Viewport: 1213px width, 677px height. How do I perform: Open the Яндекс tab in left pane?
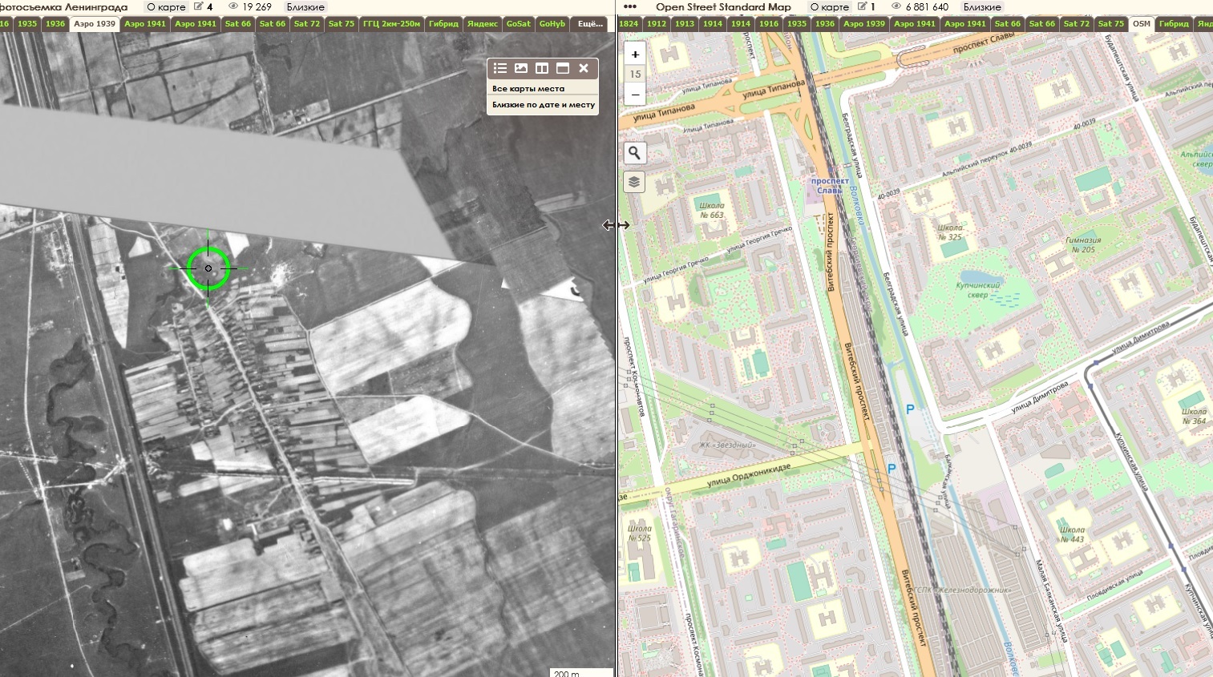click(483, 23)
